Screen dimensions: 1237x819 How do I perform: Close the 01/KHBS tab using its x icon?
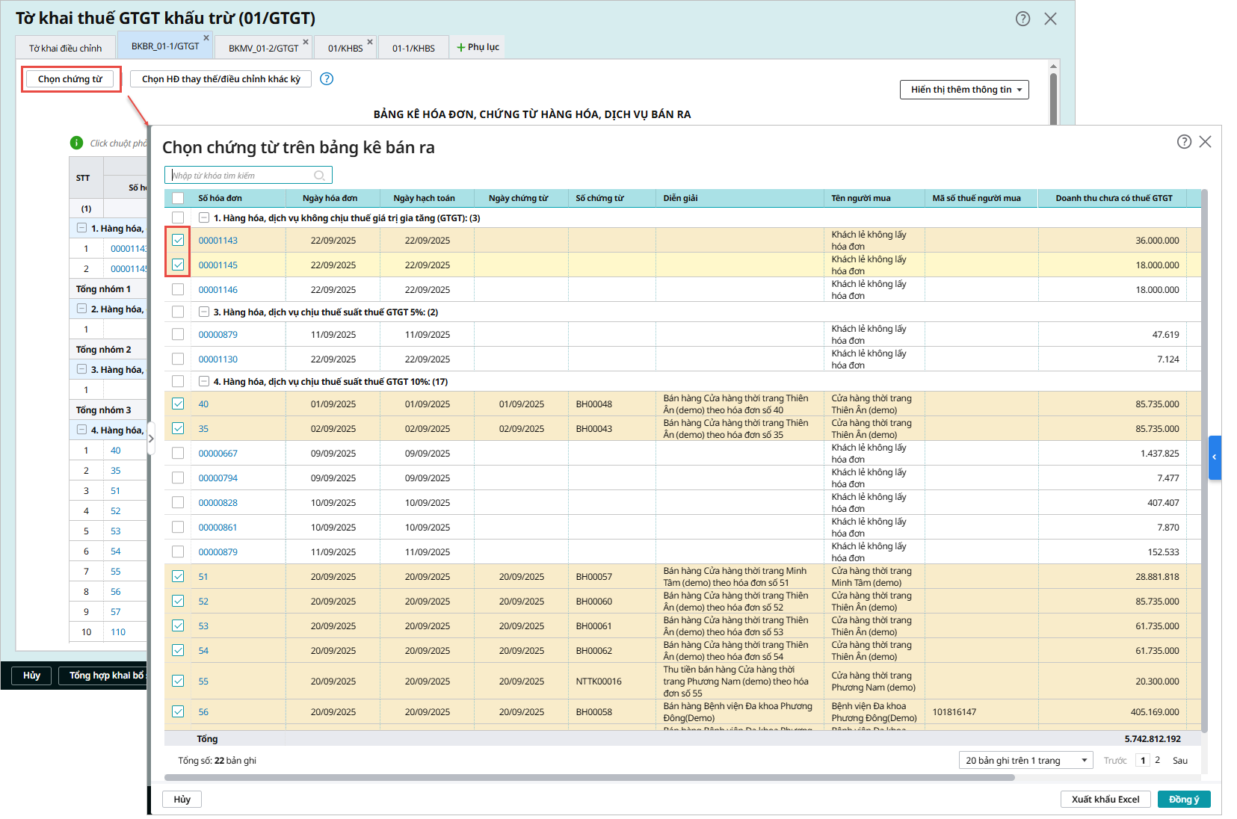click(x=370, y=42)
